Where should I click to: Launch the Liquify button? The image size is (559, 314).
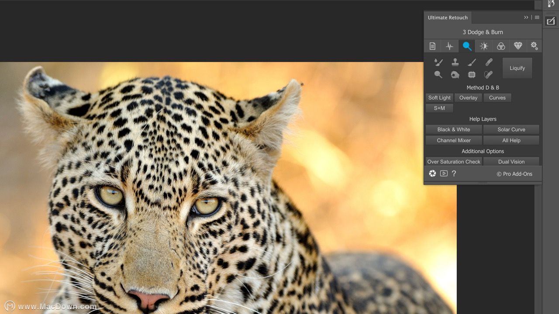tap(517, 68)
